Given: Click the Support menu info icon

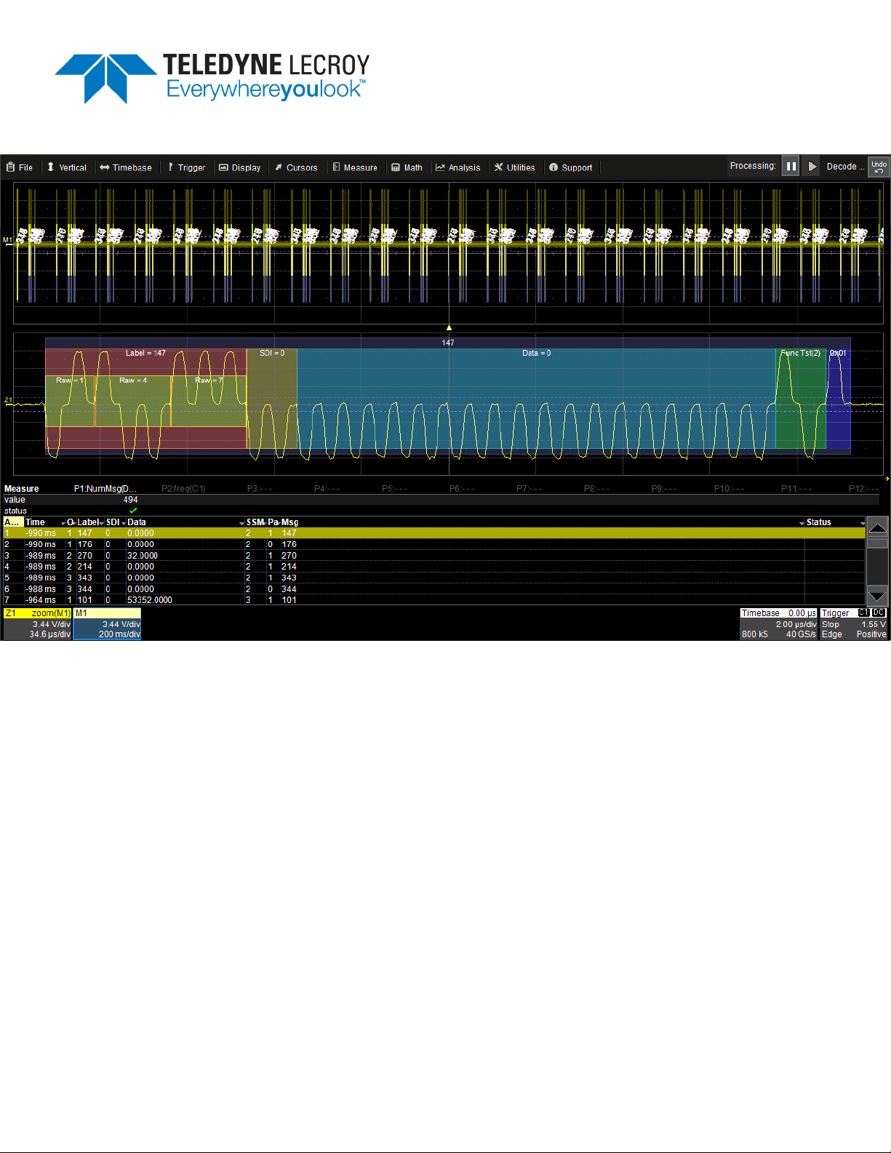Looking at the screenshot, I should (554, 167).
